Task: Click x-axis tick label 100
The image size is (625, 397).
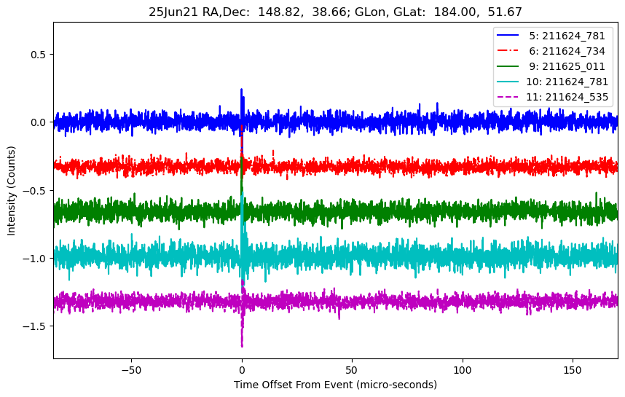Action: (x=463, y=370)
